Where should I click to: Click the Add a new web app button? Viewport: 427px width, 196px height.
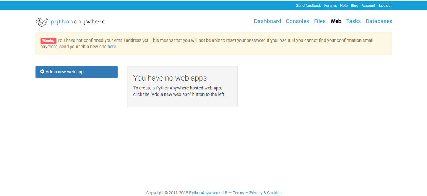click(x=77, y=72)
